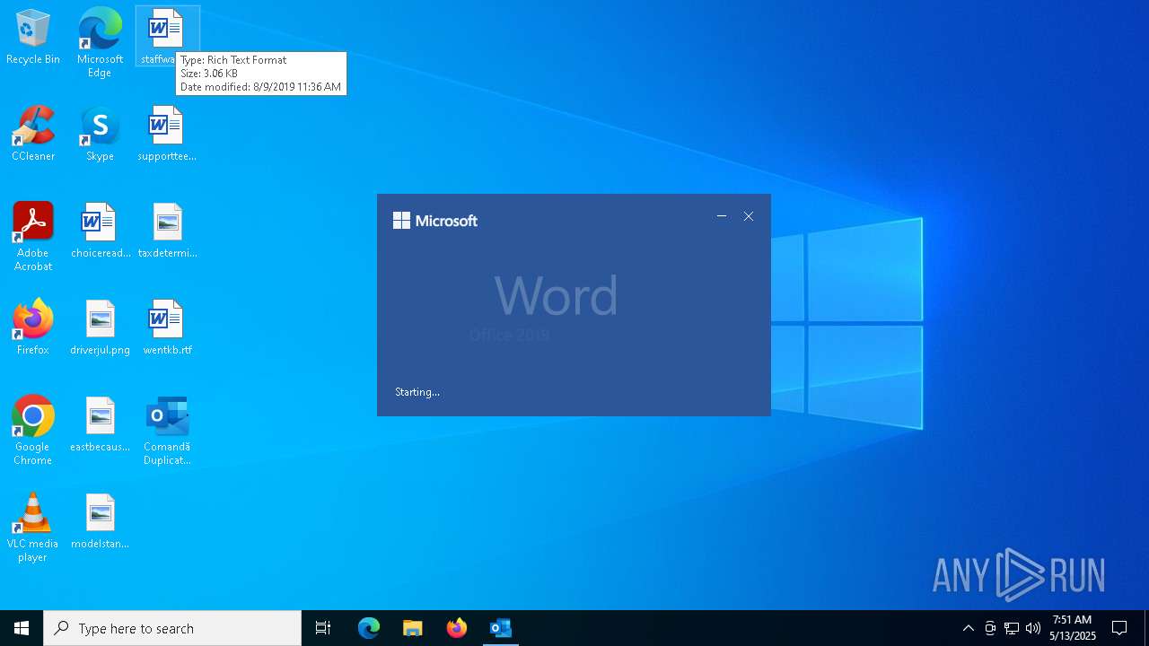
Task: Launch Firefox from the taskbar
Action: click(457, 628)
